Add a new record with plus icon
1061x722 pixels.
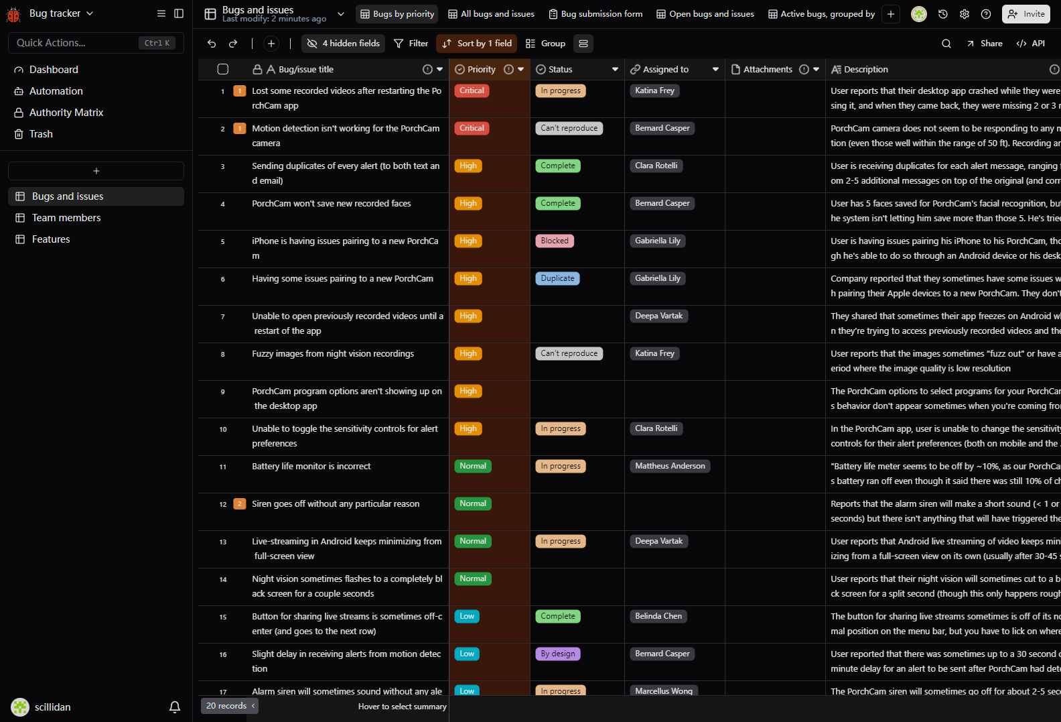pos(271,44)
